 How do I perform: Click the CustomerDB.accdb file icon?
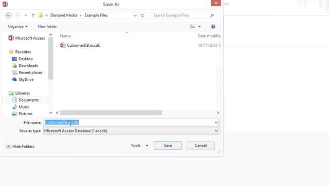click(x=63, y=45)
